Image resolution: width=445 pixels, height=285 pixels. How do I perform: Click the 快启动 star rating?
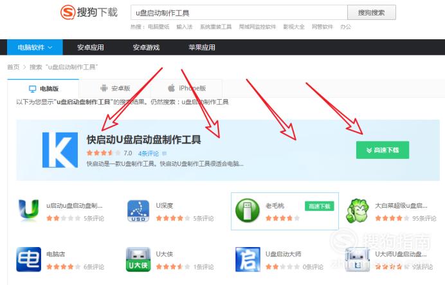click(104, 153)
